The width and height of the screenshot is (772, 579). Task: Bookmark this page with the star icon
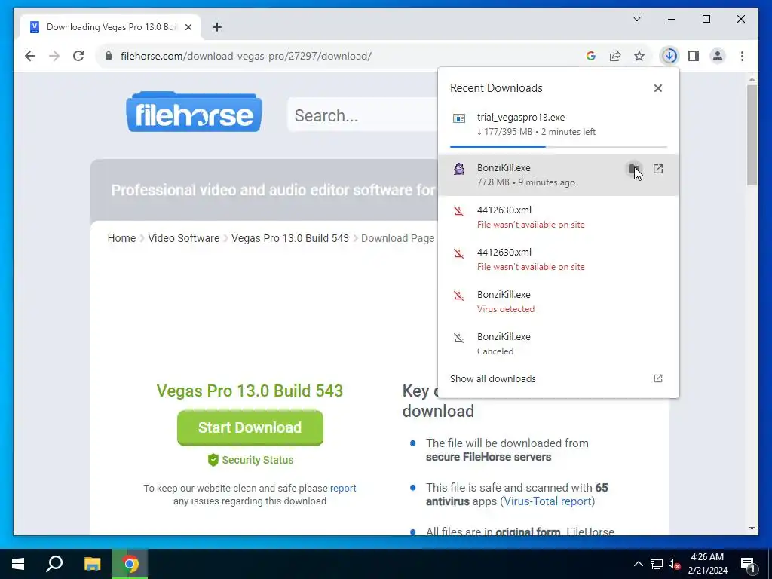(639, 56)
